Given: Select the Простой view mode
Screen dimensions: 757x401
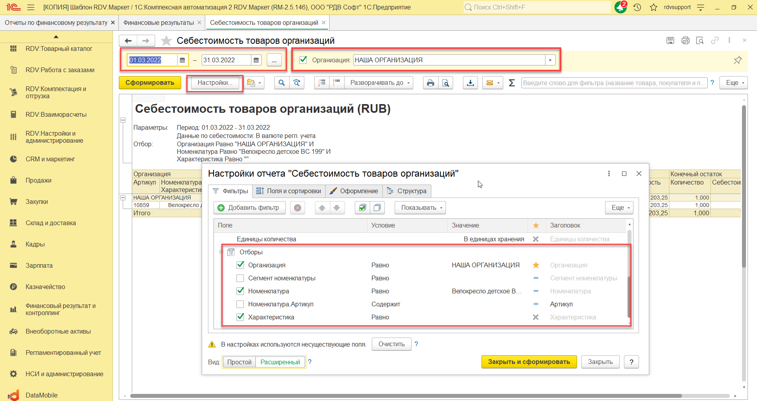Looking at the screenshot, I should click(x=239, y=362).
